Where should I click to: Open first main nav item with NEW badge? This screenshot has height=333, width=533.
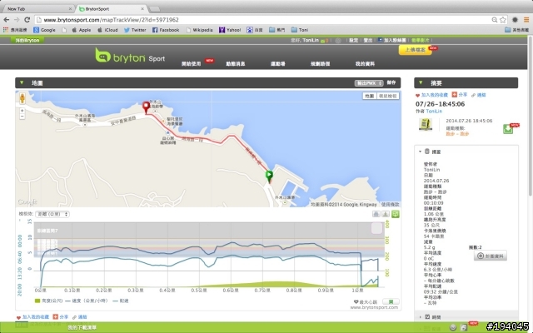pyautogui.click(x=192, y=63)
